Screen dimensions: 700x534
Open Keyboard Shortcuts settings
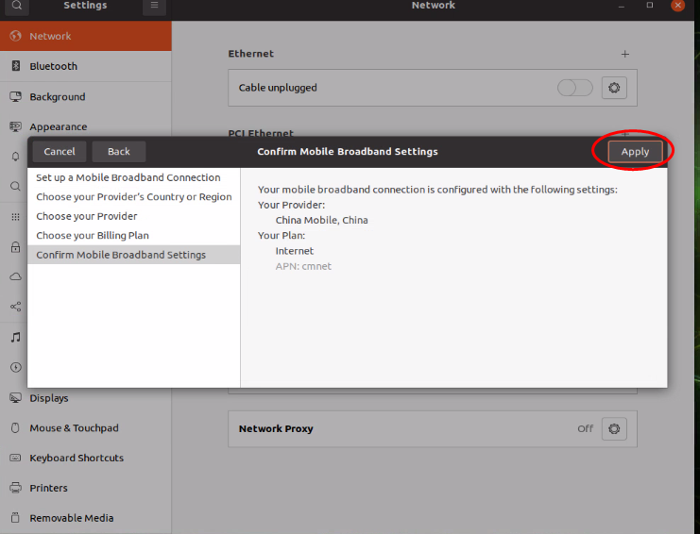click(x=86, y=458)
